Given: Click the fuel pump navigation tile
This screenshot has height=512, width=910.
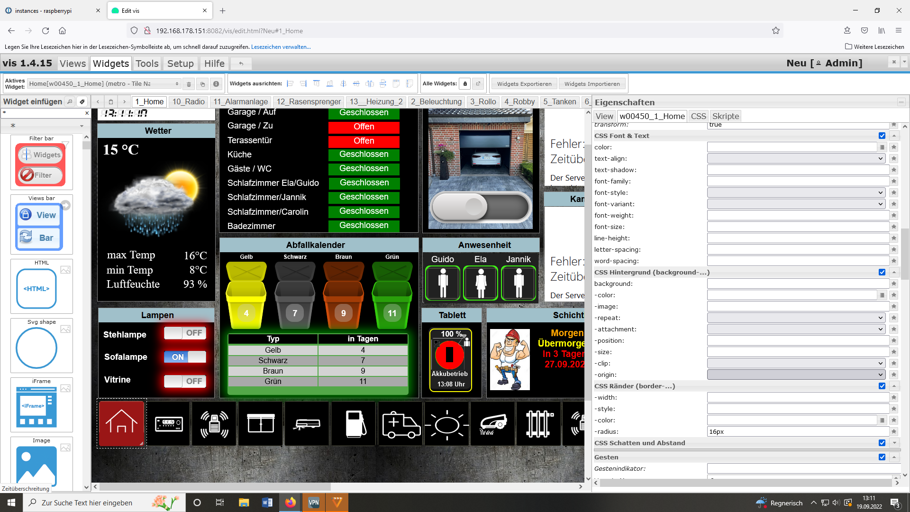Looking at the screenshot, I should click(x=354, y=423).
